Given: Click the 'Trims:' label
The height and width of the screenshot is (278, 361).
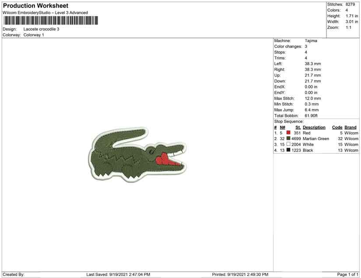Looking at the screenshot, I should 280,58.
